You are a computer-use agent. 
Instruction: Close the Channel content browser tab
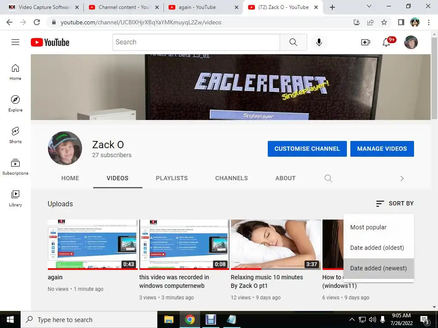157,7
